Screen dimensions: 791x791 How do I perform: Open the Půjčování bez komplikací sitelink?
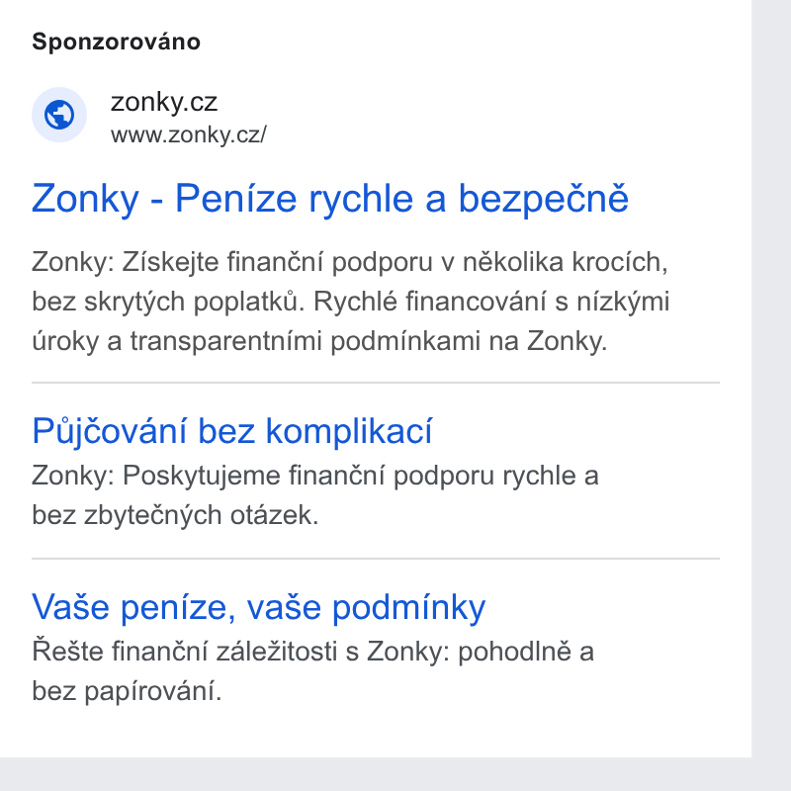[232, 431]
